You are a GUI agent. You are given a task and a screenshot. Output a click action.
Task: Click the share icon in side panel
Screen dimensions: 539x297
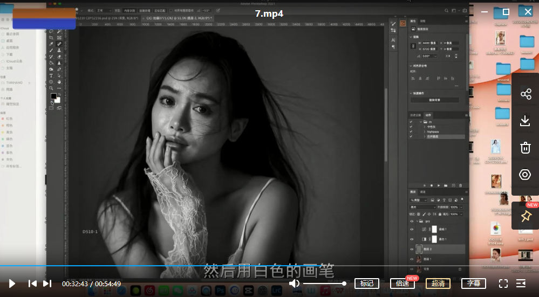(526, 94)
